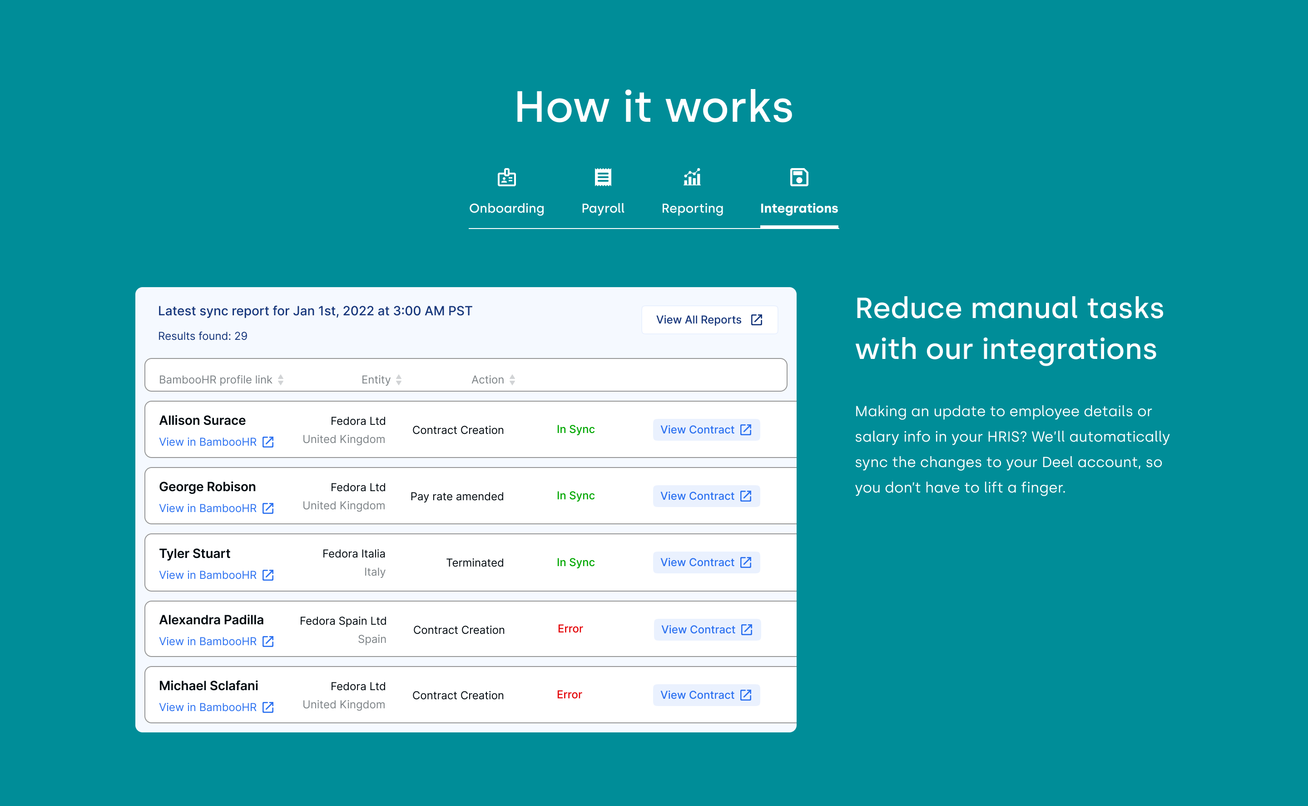
Task: Click external icon beside Michael Sclafani's BambooHR link
Action: 268,707
